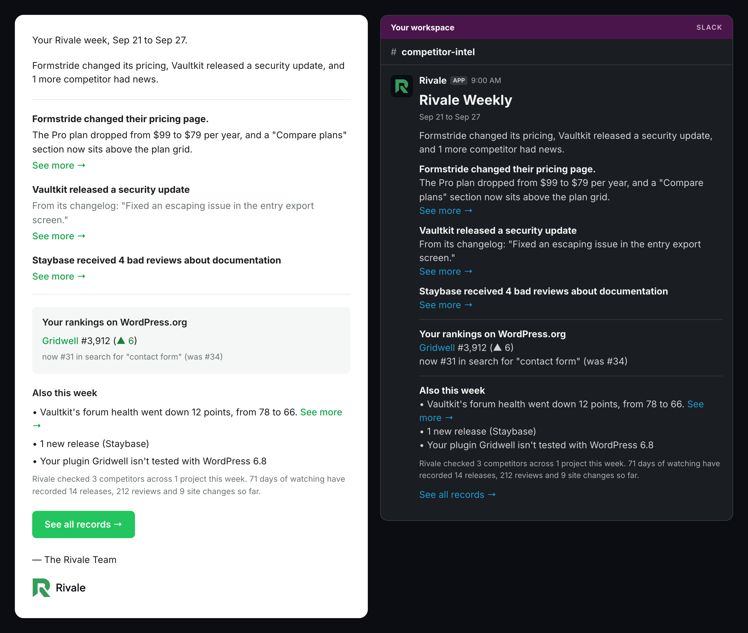Click the 'Rivale checked 3 competitors' footnote in Slack
Image resolution: width=748 pixels, height=633 pixels.
point(569,469)
